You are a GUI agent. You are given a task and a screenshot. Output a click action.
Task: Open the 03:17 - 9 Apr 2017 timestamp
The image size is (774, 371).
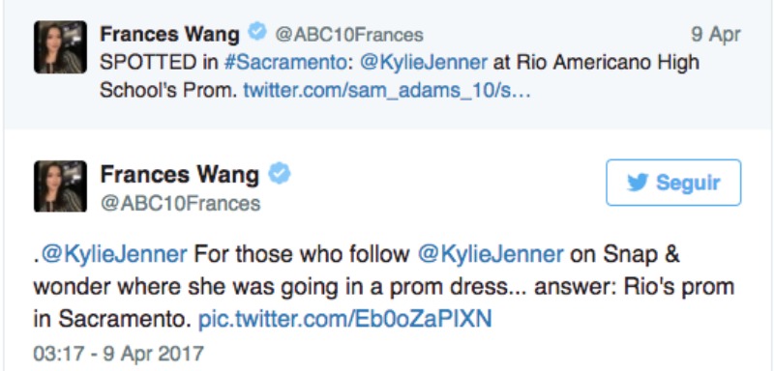[118, 354]
